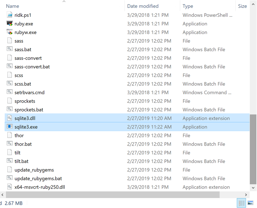The height and width of the screenshot is (208, 257).
Task: Select the file named thor.bat
Action: tap(23, 144)
